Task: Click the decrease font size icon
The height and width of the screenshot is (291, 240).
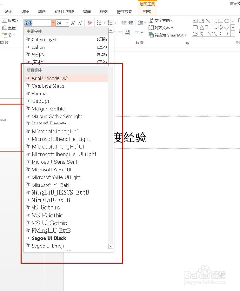Action: coord(80,23)
